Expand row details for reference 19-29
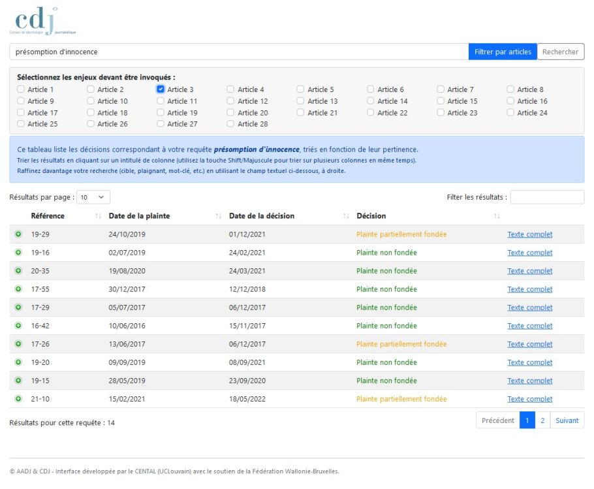 (18, 234)
